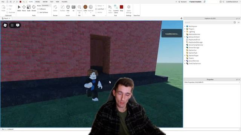Open the UI insert tool
Image resolution: width=241 pixels, height=135 pixels.
pos(73,8)
